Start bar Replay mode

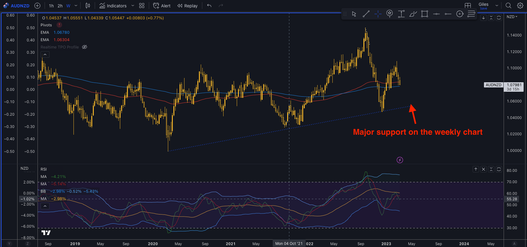point(187,6)
